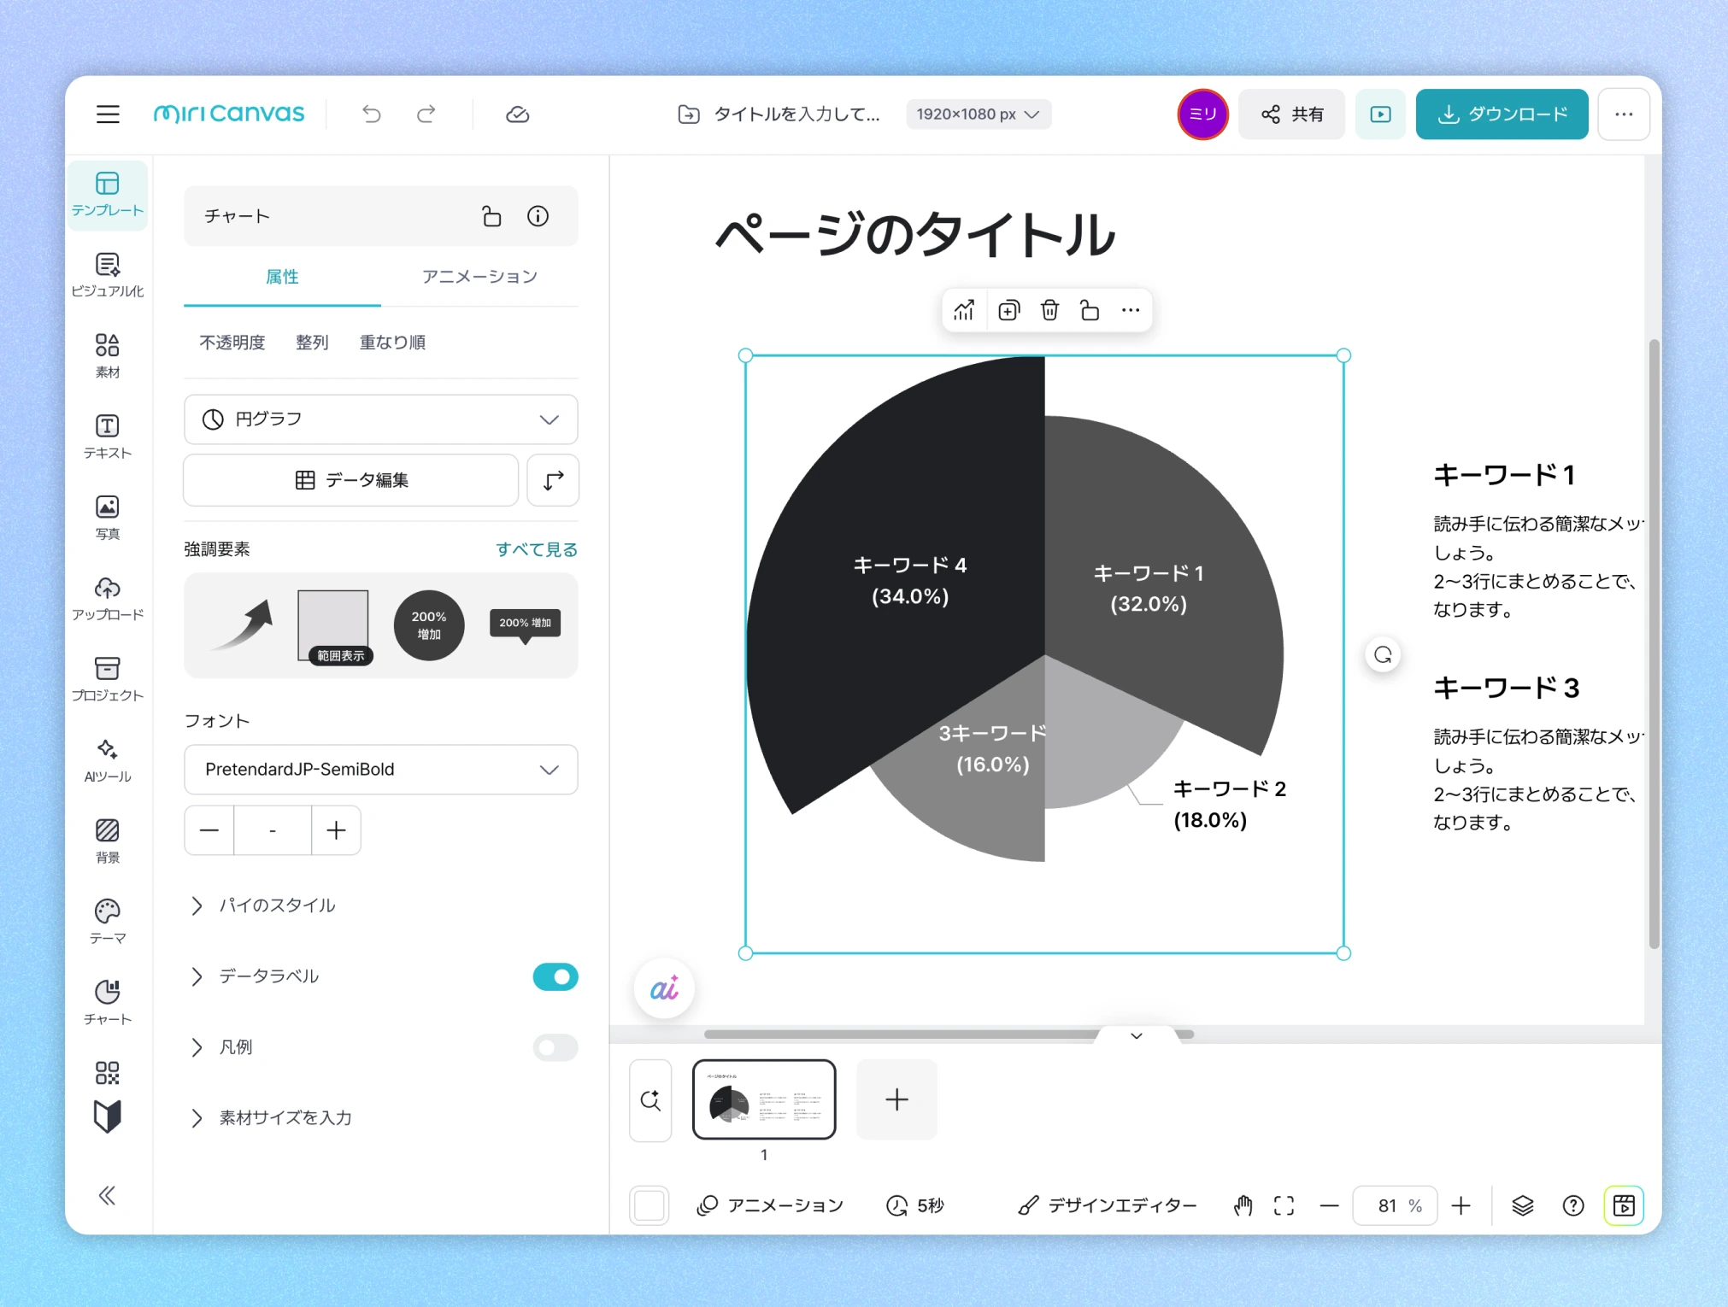Increase the font size with plus
1728x1307 pixels.
(x=336, y=830)
